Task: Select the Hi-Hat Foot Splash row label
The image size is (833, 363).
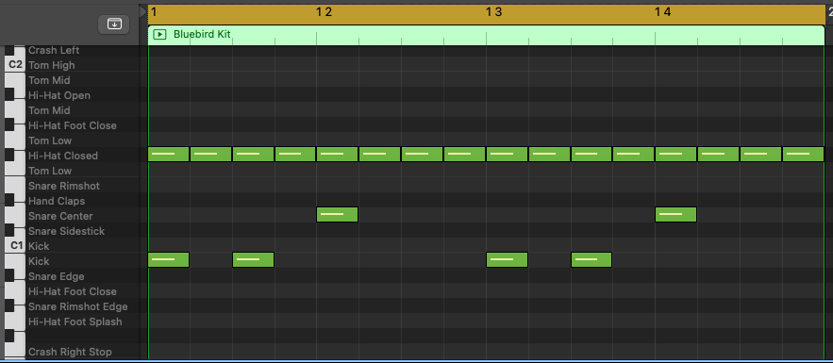Action: coord(75,322)
